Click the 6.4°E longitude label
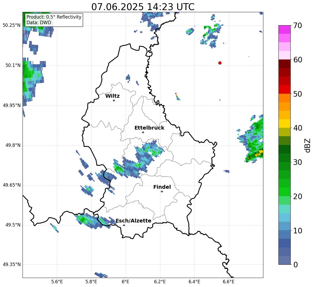Viewport: 314px width, 287px height. pos(194,282)
